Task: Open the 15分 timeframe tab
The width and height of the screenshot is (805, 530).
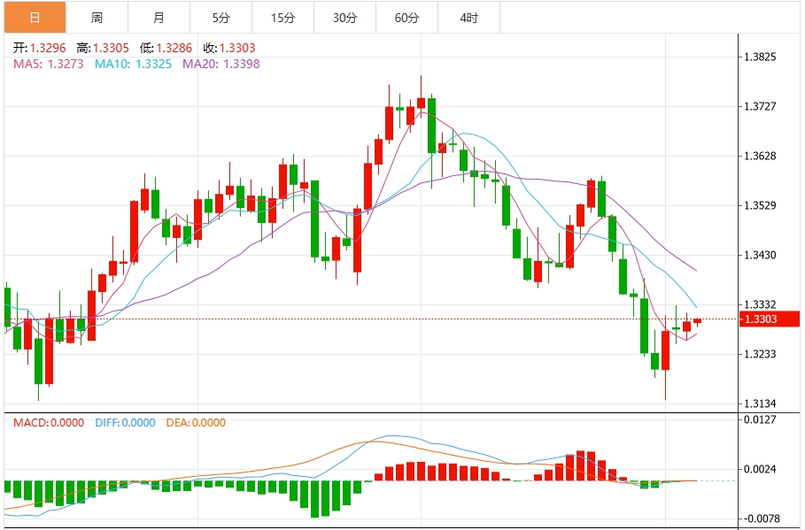Action: pyautogui.click(x=283, y=18)
